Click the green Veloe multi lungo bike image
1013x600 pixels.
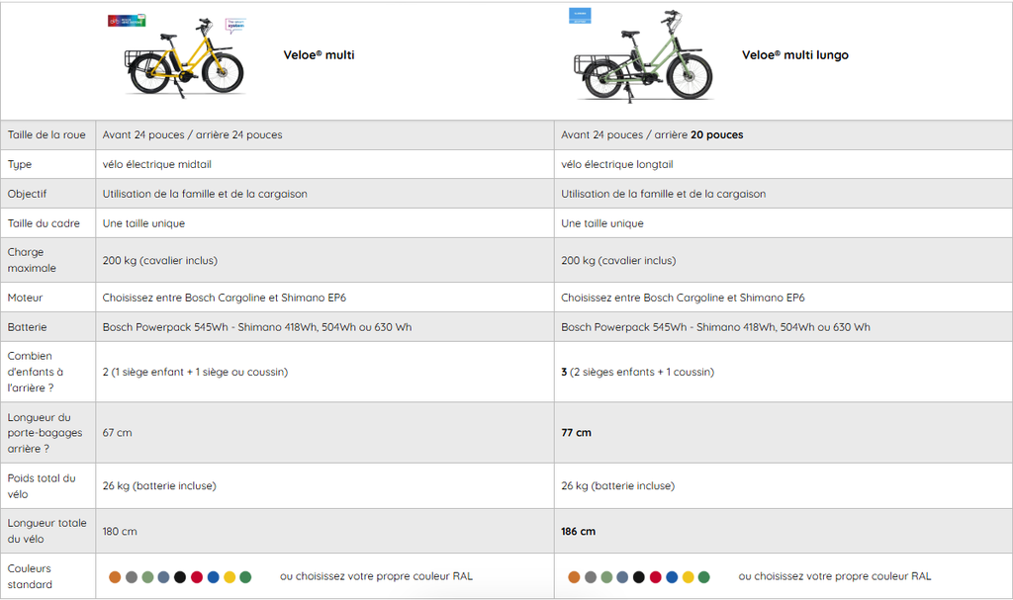[643, 61]
